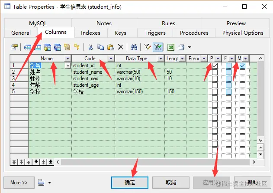Move selected row to bottom of list
Viewport: 273px width, 193px height.
tap(51, 162)
